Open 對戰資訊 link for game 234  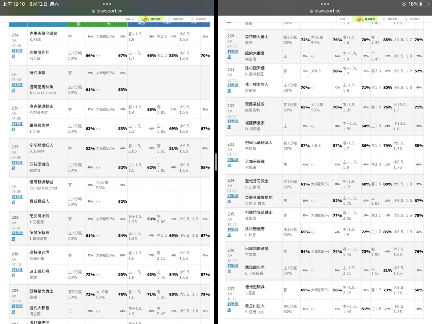[x=233, y=199]
